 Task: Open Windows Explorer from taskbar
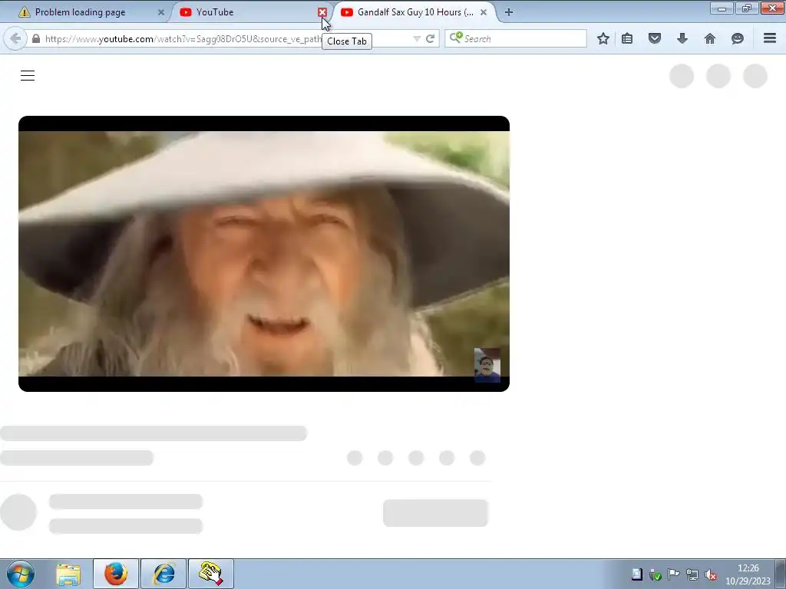[68, 574]
